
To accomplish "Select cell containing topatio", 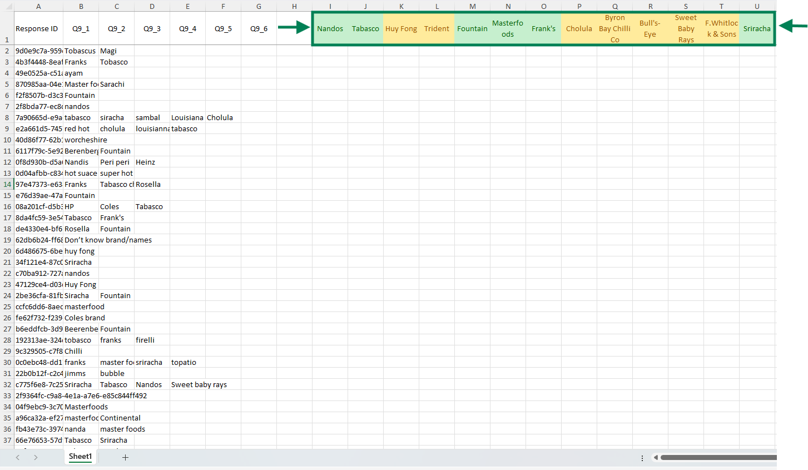I will click(x=187, y=362).
